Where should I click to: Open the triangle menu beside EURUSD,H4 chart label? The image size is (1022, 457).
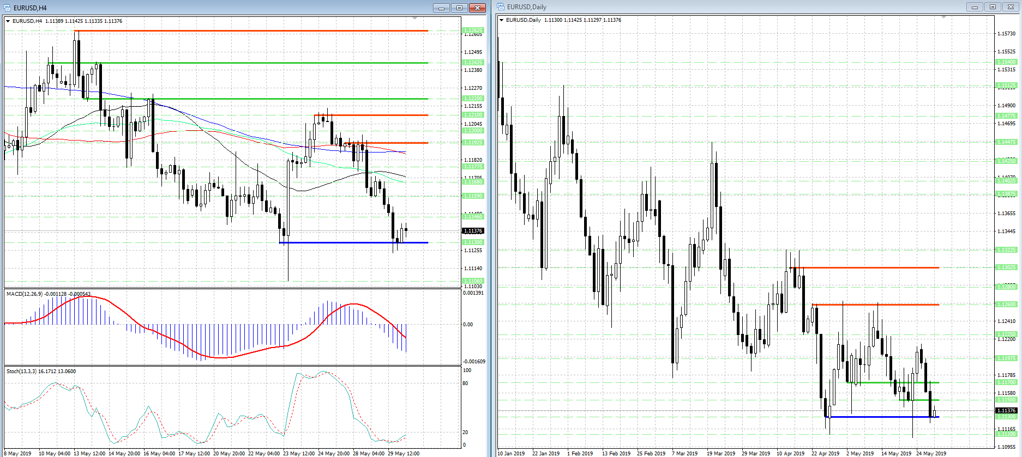[x=8, y=21]
